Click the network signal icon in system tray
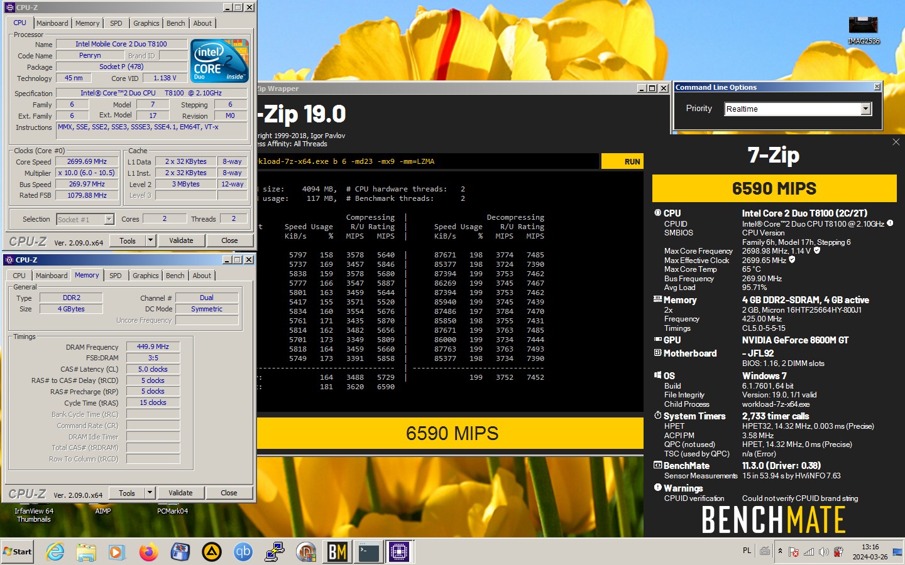The image size is (905, 565). click(x=809, y=552)
